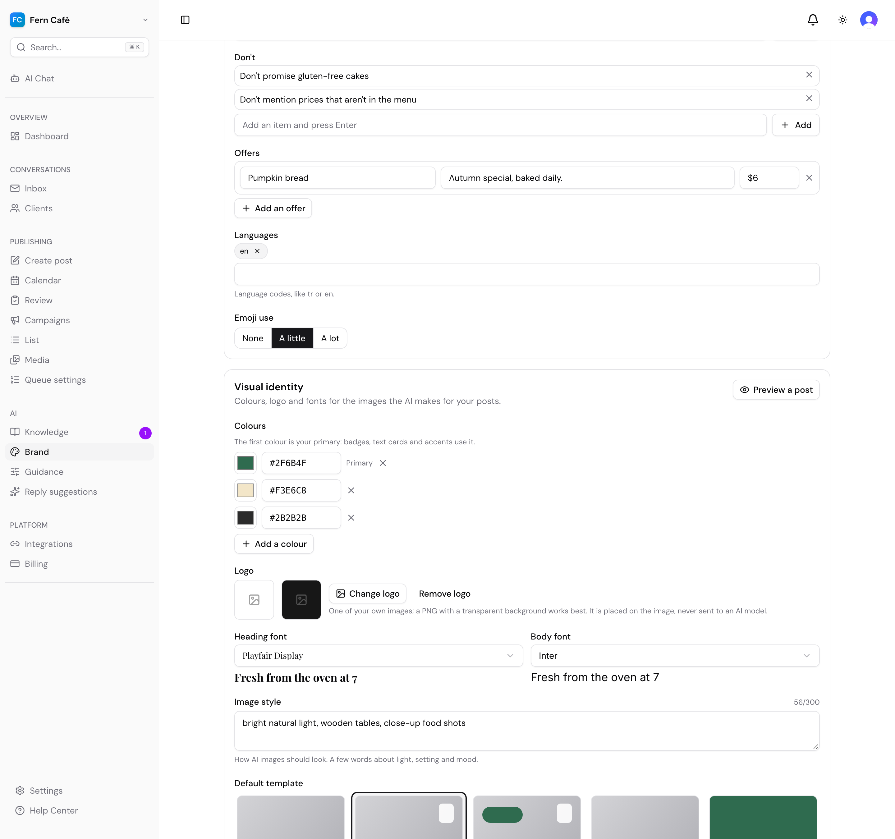
Task: Edit the Pumpkin bread offer name field
Action: (337, 178)
